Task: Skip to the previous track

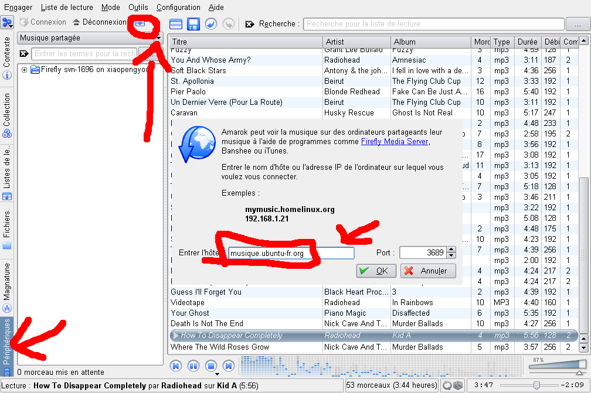Action: coord(176,366)
